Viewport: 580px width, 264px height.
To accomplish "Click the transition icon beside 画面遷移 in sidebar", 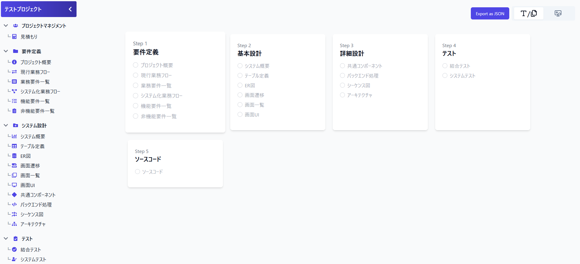I will coord(14,165).
